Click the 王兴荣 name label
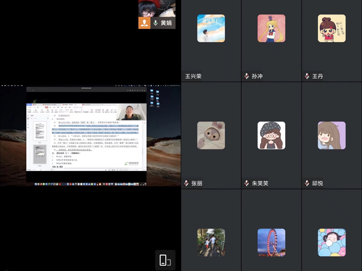 click(193, 76)
